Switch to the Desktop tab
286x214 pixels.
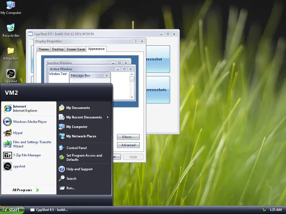click(x=58, y=49)
